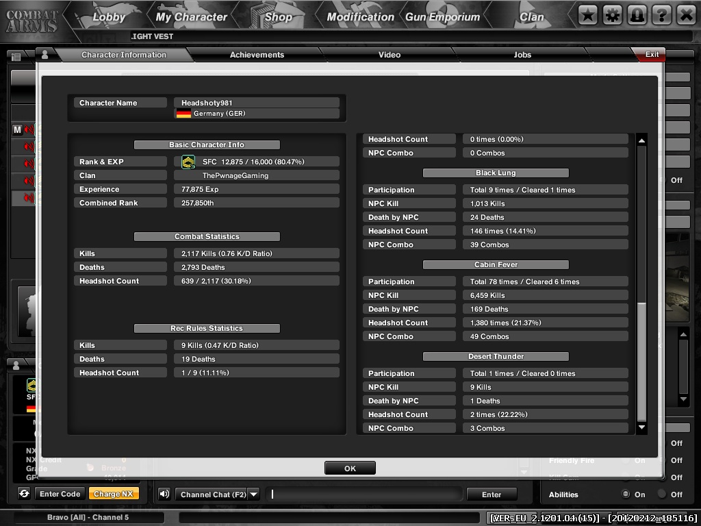Turn Abilities Off radio button
Screen dimensions: 701x526
tap(662, 494)
